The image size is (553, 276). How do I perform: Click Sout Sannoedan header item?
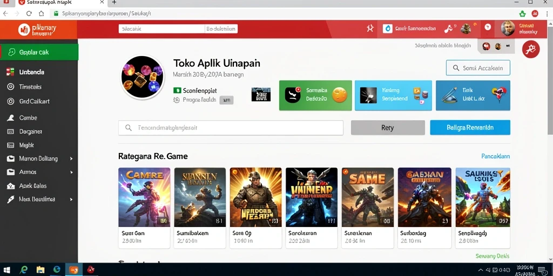(410, 29)
